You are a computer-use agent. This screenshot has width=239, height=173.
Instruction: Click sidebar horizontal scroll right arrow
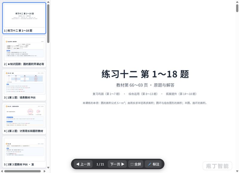[45, 171]
